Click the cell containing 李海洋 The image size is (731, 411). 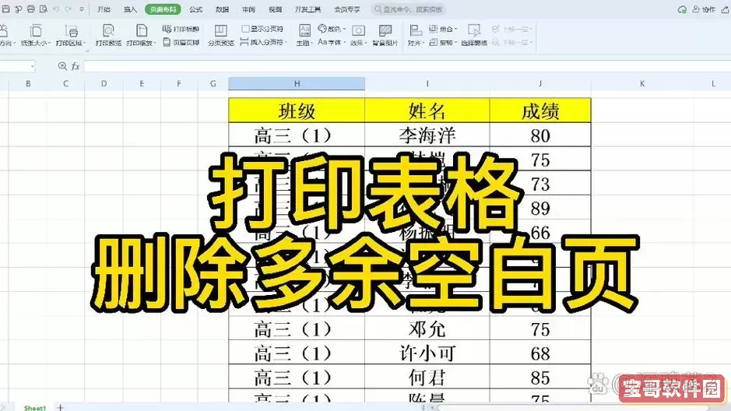427,135
